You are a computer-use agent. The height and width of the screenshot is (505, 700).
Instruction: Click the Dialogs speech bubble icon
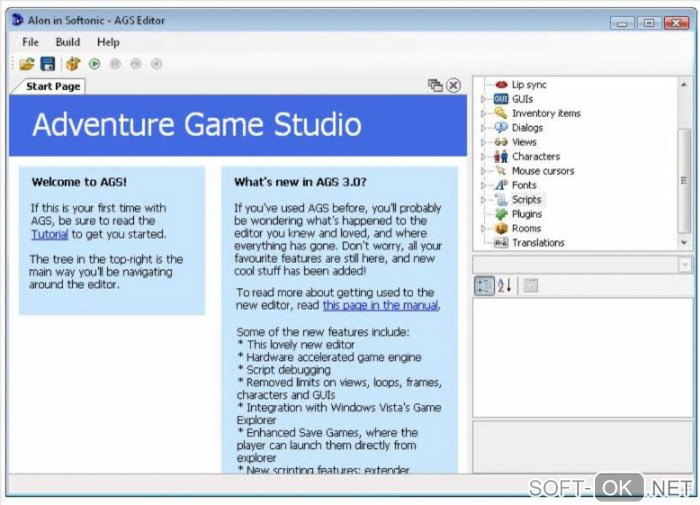(501, 127)
